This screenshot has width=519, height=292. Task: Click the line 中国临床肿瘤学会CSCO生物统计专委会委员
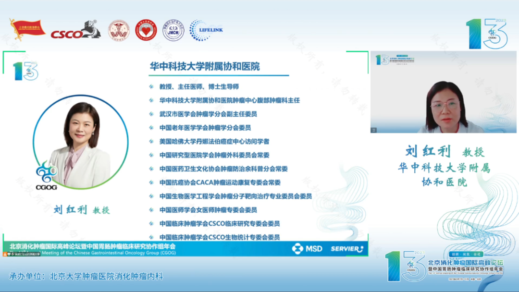220,237
